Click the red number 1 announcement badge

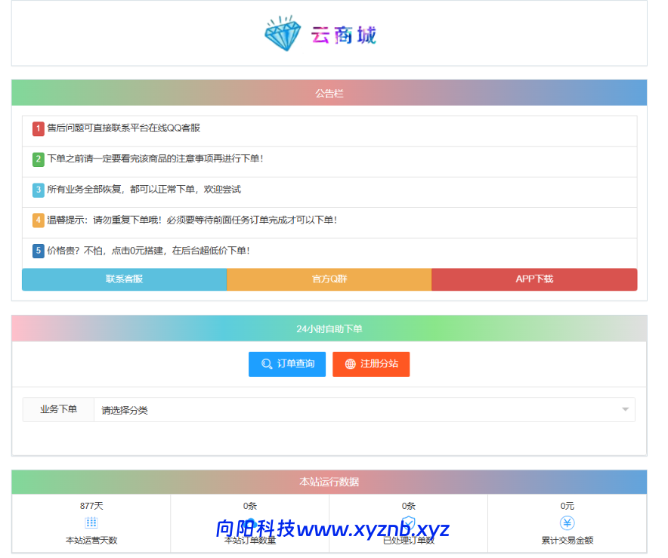[x=39, y=129]
